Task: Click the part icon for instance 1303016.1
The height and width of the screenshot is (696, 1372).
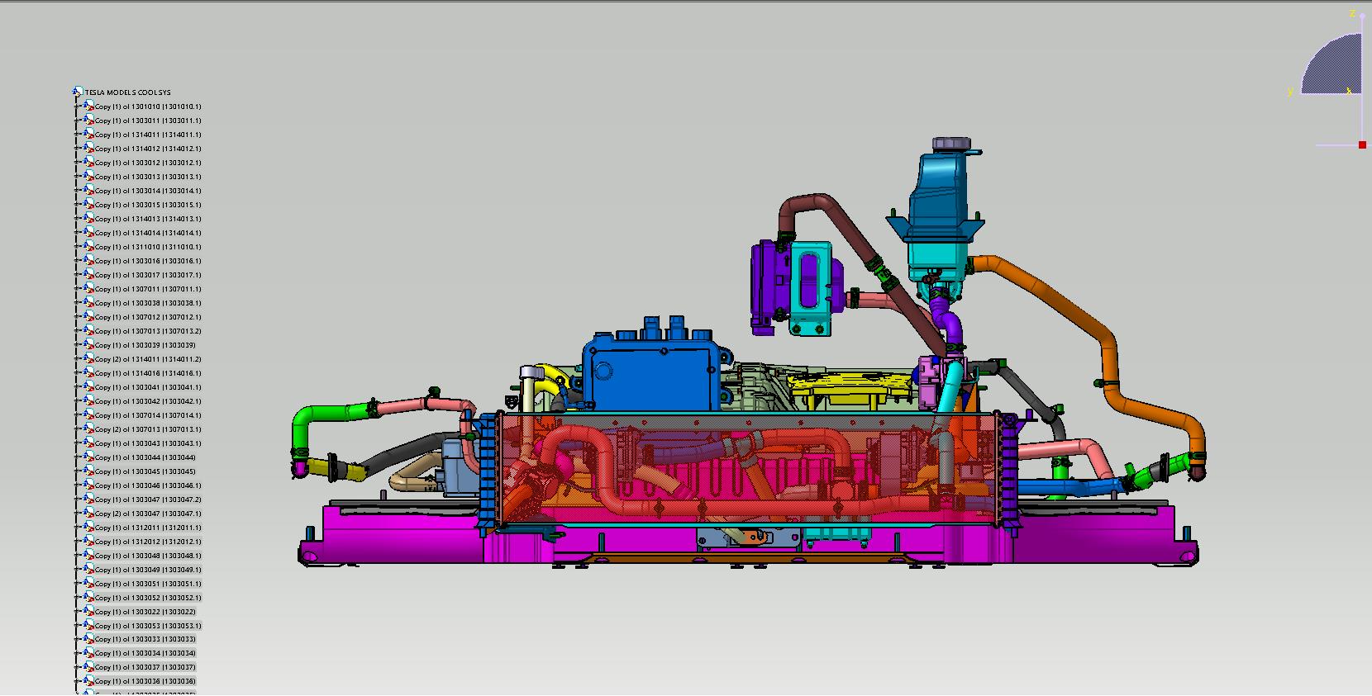Action: tap(88, 260)
